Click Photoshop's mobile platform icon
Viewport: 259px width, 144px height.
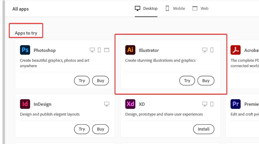point(99,50)
